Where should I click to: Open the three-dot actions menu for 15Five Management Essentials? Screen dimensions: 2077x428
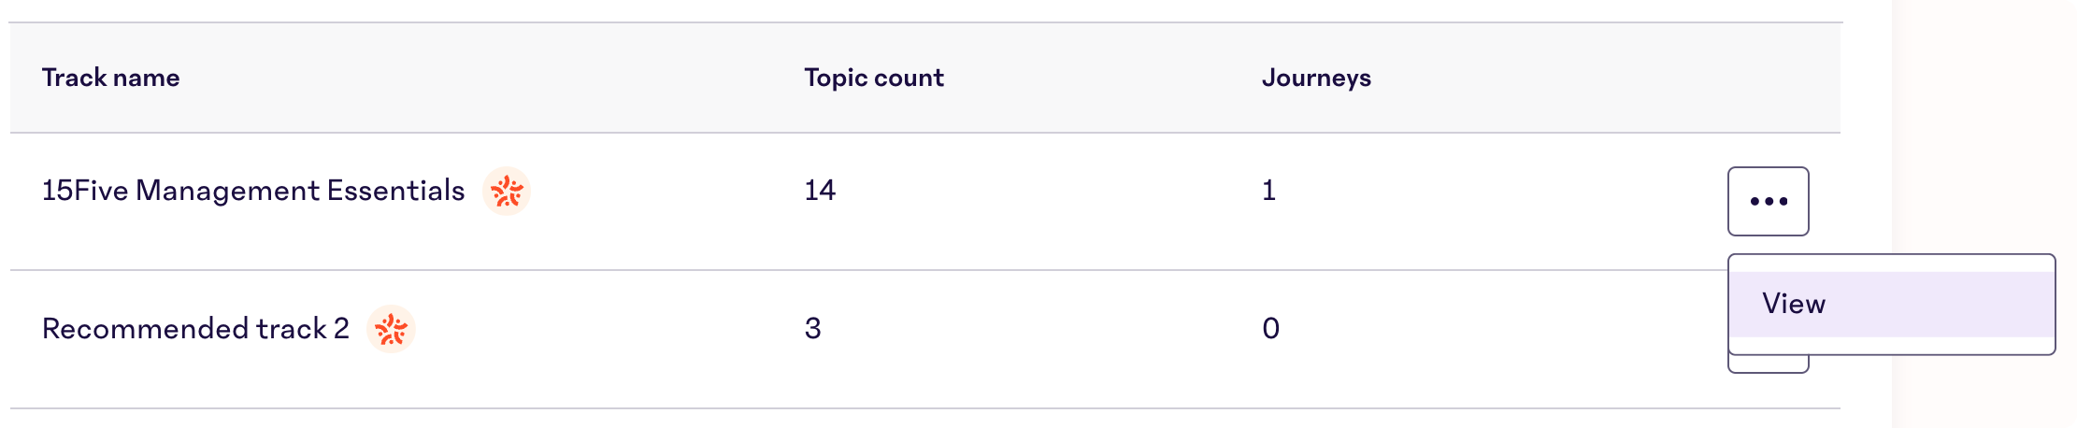coord(1768,201)
